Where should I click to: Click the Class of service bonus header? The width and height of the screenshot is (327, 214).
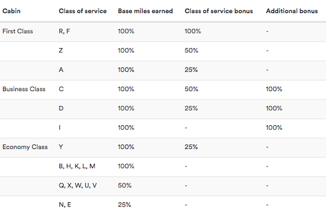pos(219,11)
